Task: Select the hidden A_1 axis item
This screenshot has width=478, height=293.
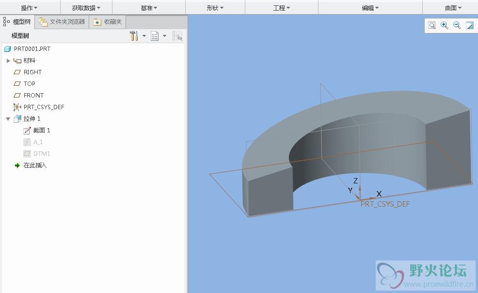Action: coord(38,142)
